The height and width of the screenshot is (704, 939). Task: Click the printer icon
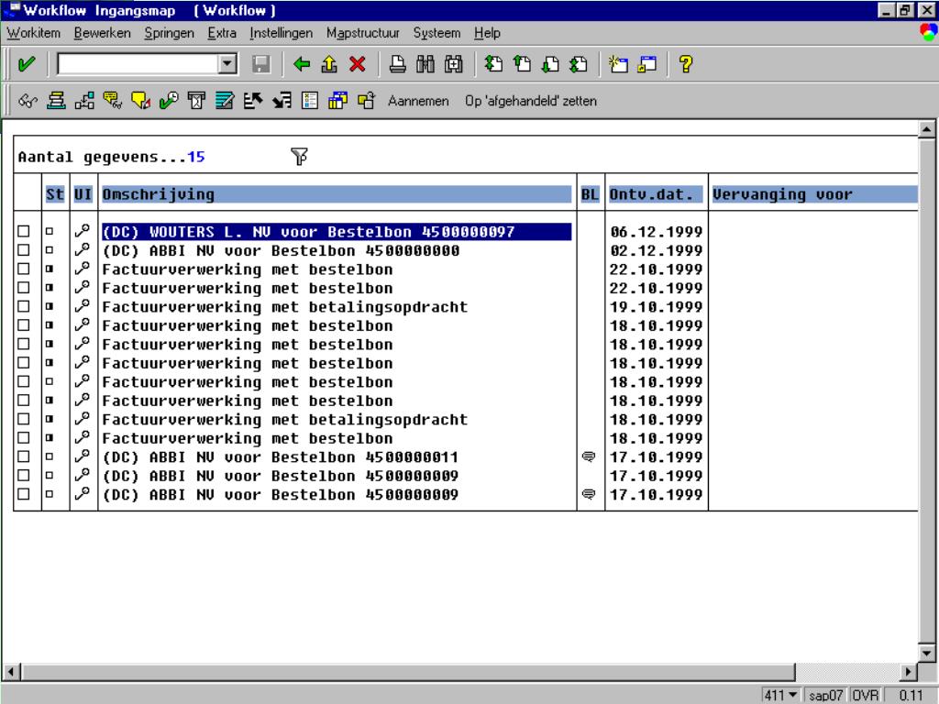pos(398,64)
